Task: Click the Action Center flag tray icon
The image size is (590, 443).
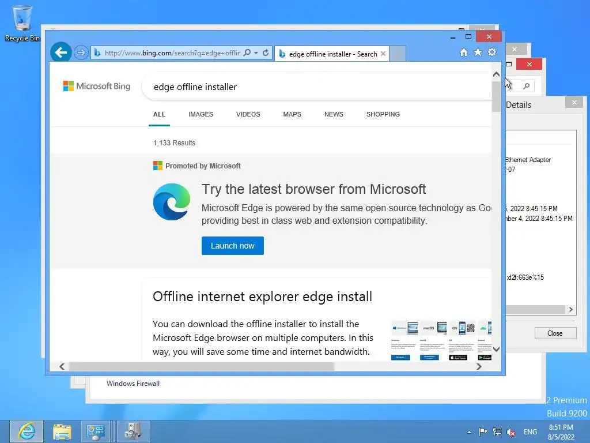Action: [x=483, y=431]
